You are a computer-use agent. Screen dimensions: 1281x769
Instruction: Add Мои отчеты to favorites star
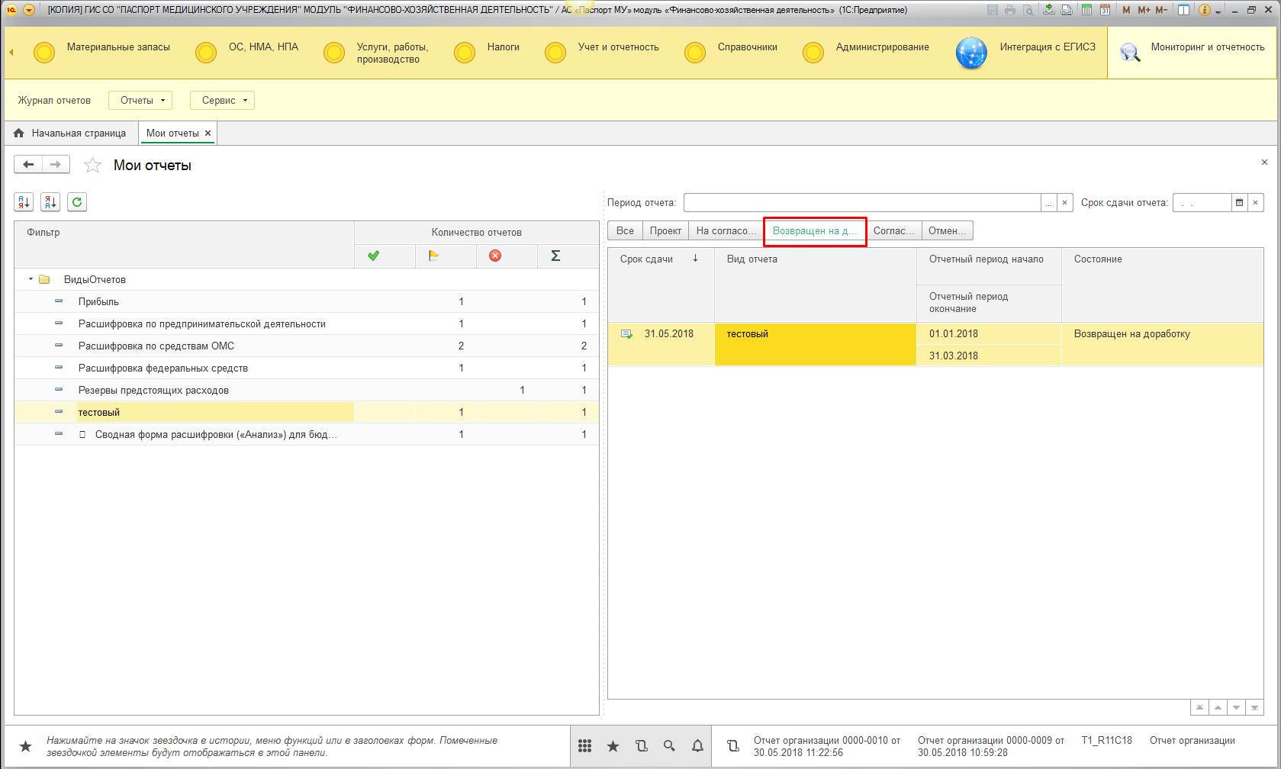pyautogui.click(x=92, y=166)
